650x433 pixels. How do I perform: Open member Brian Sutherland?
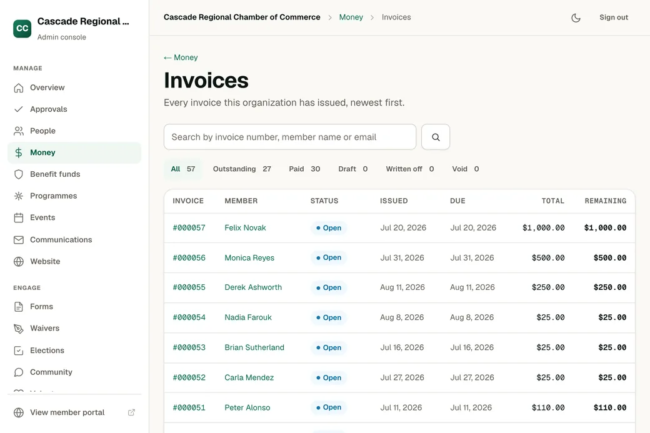click(x=254, y=347)
